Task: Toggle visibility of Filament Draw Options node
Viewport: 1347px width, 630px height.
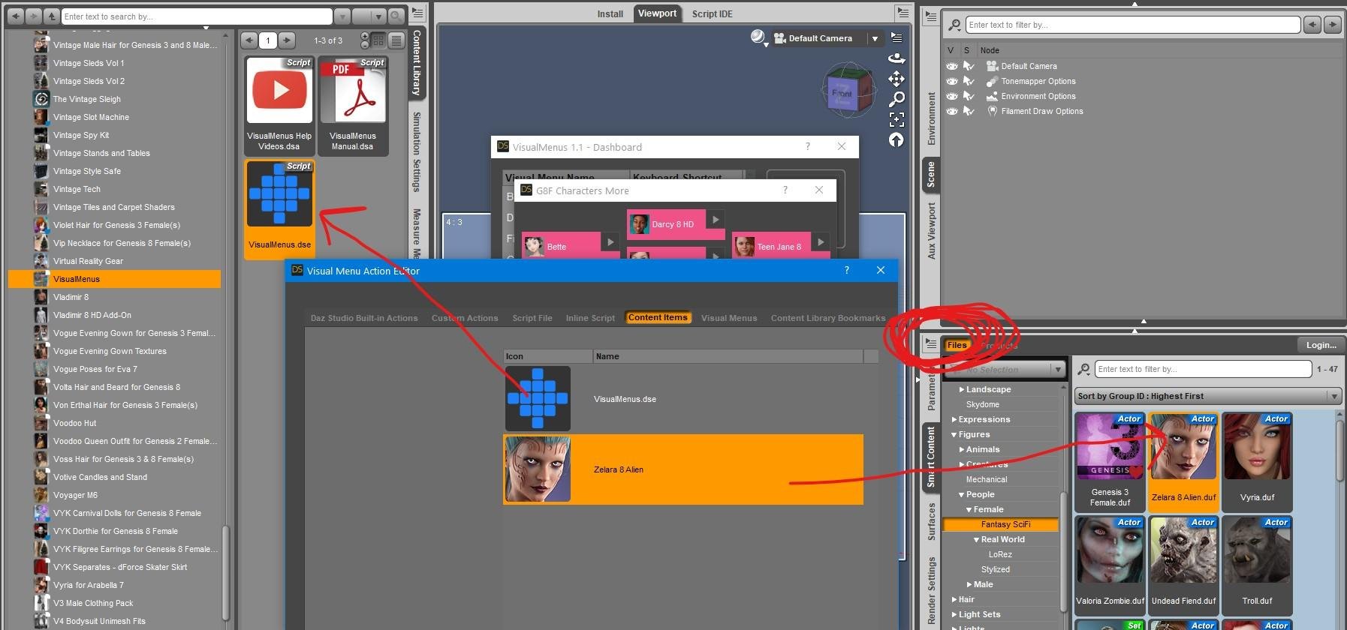Action: click(952, 111)
